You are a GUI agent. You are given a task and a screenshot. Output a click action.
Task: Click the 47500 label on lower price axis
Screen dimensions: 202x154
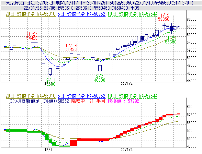point(192,147)
